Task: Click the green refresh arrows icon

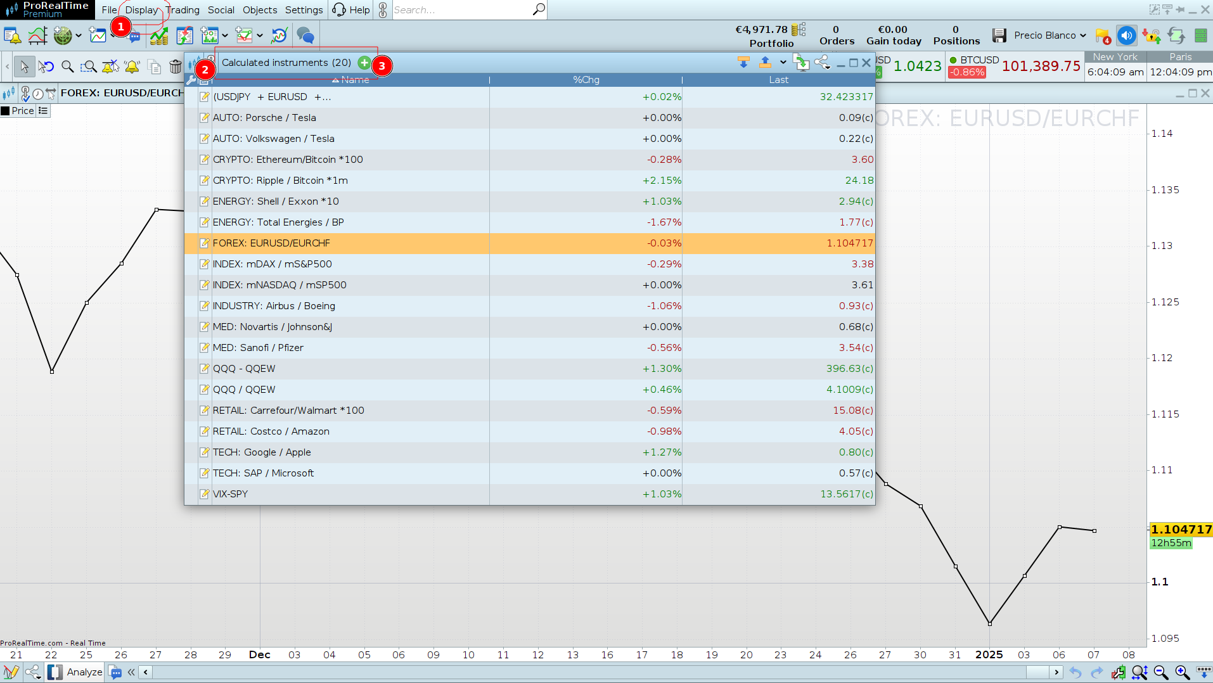Action: click(1176, 35)
